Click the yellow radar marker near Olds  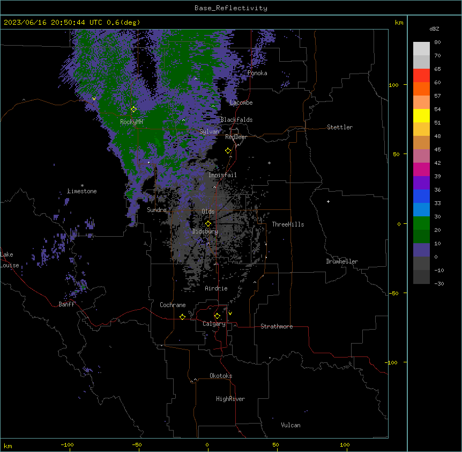tap(208, 224)
